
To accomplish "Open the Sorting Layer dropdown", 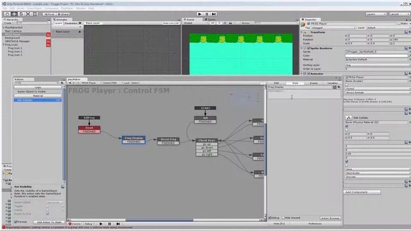I will (378, 65).
